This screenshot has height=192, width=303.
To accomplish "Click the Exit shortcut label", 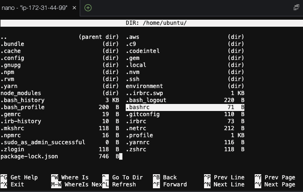I will [17, 185].
